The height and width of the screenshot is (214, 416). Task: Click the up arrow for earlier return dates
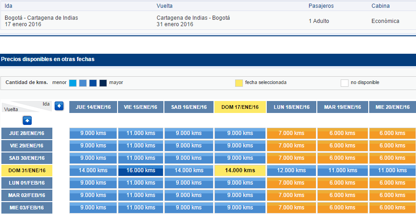27,120
